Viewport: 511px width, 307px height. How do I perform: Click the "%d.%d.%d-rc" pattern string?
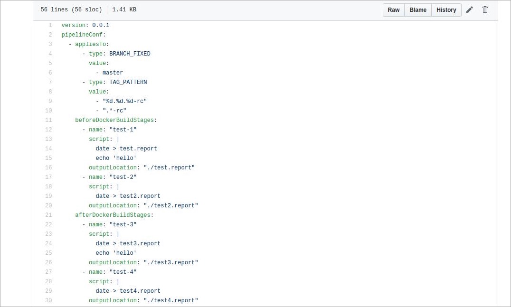point(124,101)
